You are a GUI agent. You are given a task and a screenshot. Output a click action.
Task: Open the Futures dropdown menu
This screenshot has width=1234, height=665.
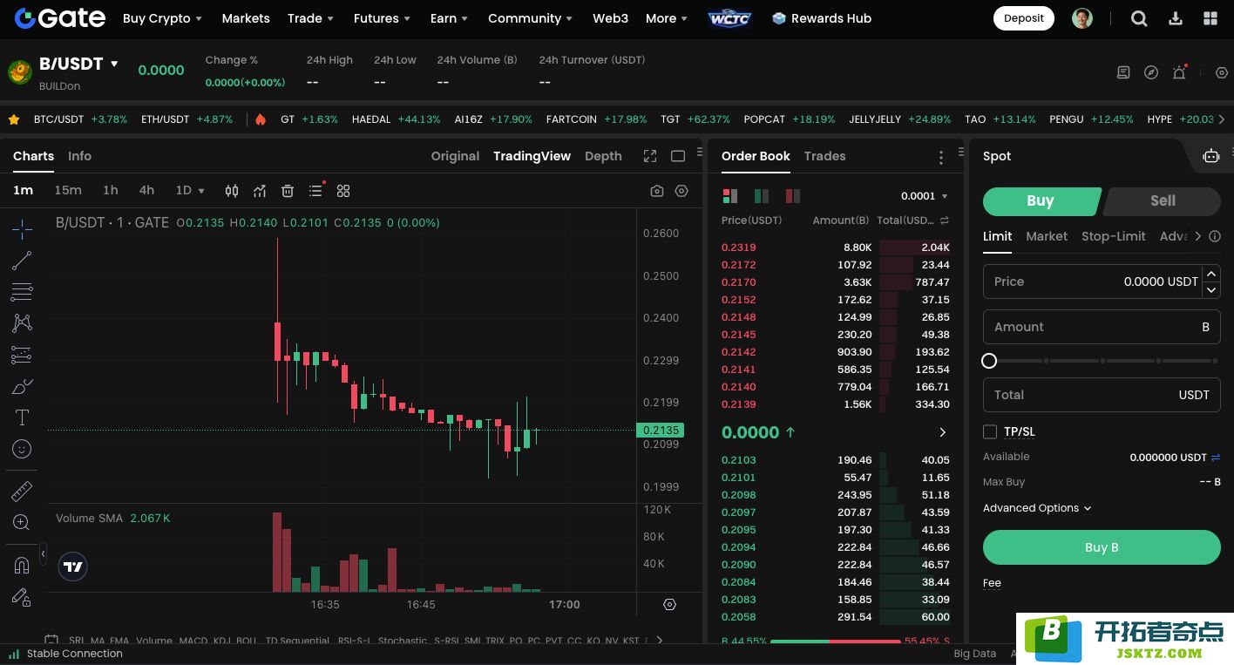tap(382, 18)
